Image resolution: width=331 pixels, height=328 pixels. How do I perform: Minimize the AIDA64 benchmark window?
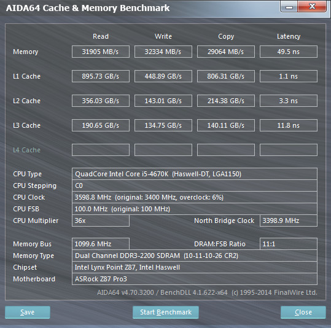[289, 7]
